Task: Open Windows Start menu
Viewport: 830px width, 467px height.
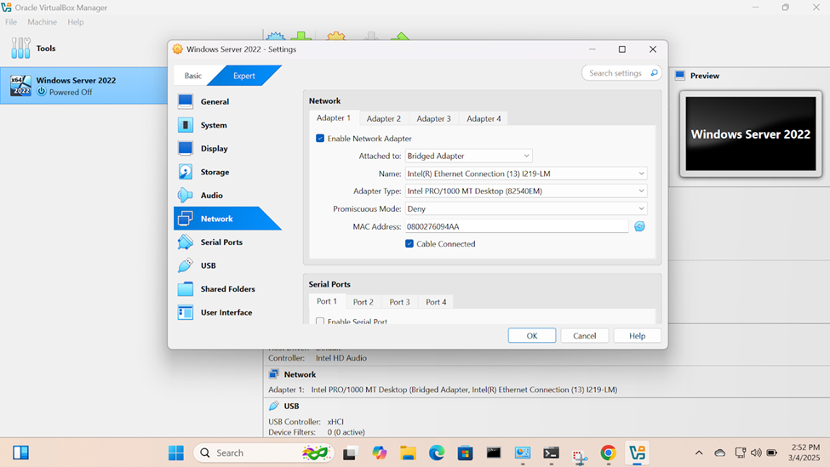Action: coord(175,453)
